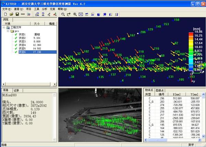Click the rotate view arrow icon
The height and width of the screenshot is (147, 206).
point(69,14)
